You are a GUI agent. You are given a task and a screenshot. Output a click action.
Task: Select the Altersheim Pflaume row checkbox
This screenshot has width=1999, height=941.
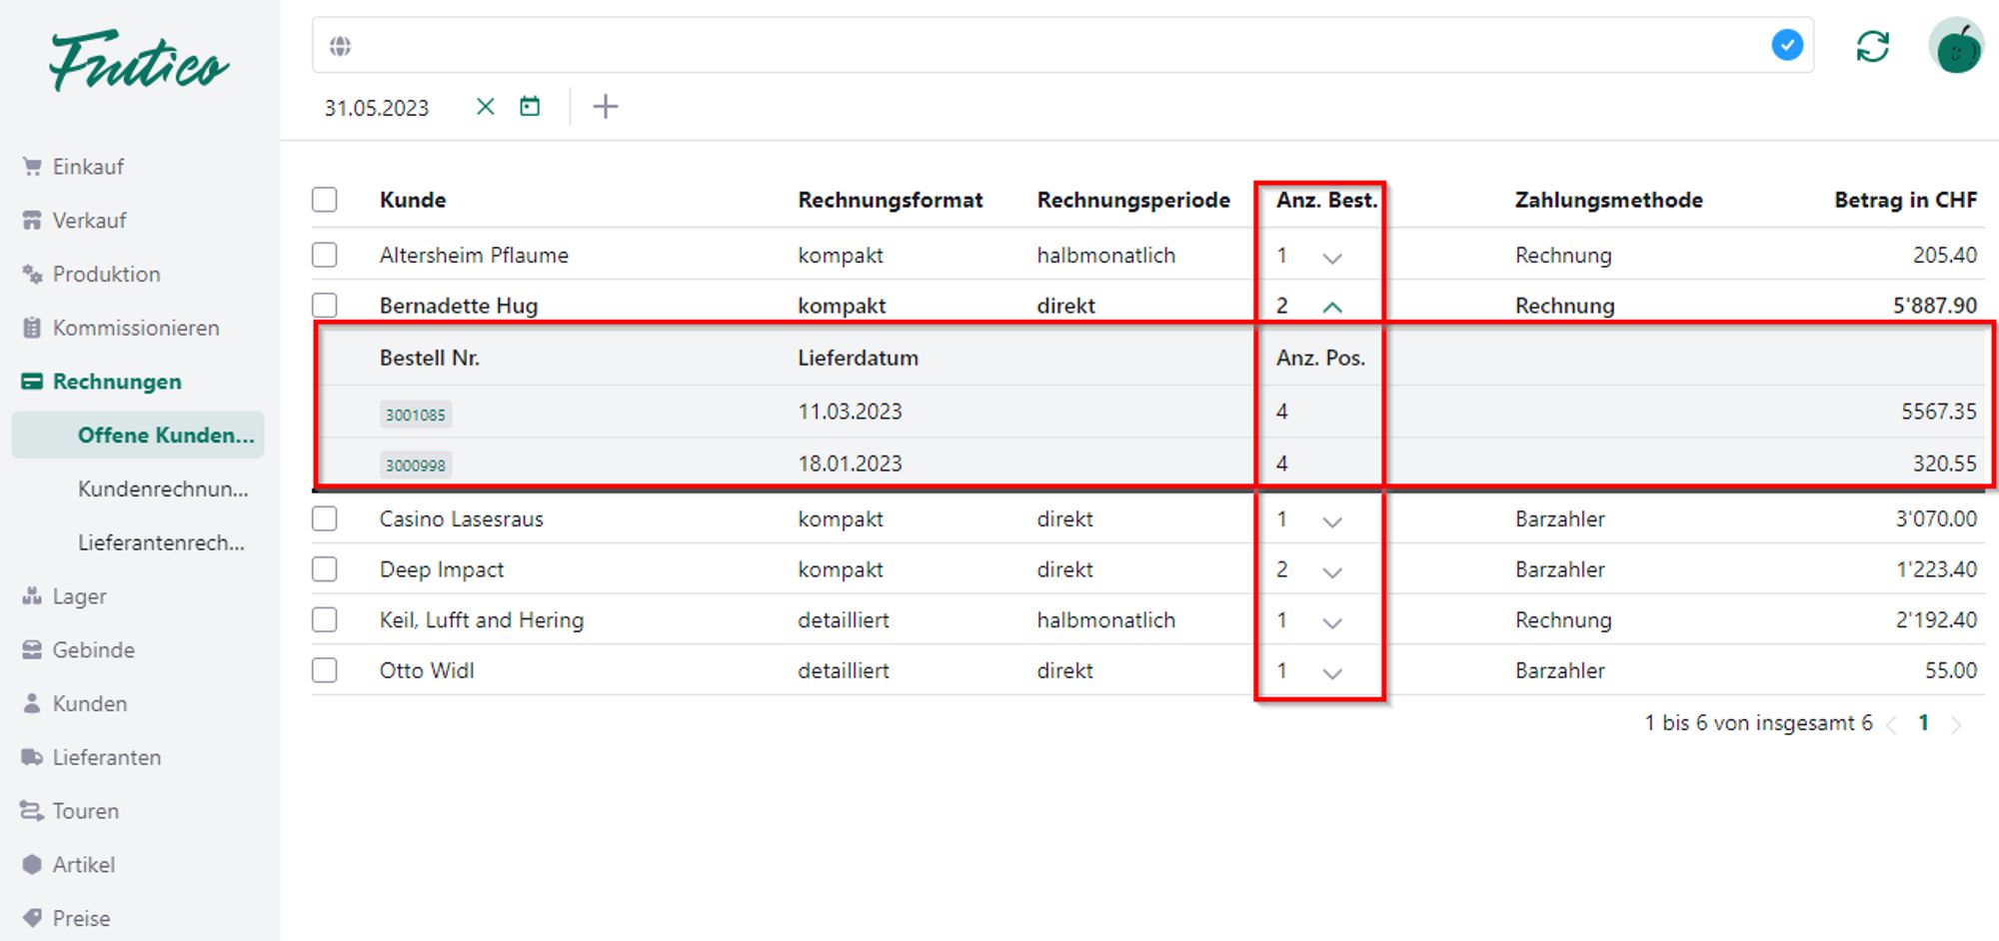click(325, 256)
